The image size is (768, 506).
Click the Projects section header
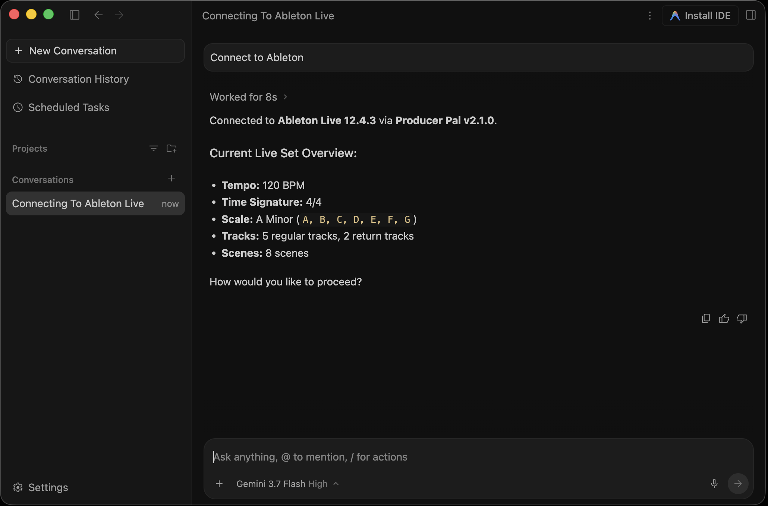pos(30,148)
